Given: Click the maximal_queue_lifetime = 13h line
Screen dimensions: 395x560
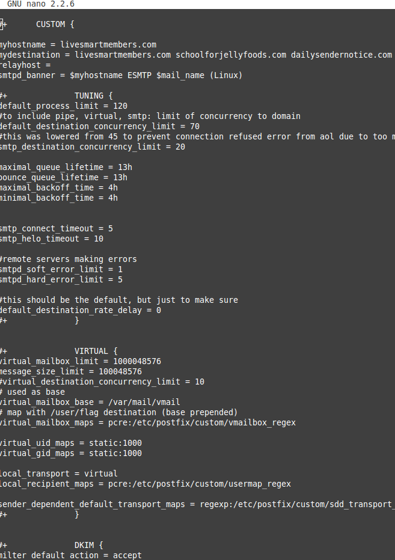Looking at the screenshot, I should tap(66, 167).
